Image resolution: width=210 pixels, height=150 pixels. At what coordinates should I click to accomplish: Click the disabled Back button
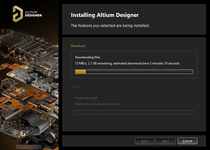click(x=145, y=141)
